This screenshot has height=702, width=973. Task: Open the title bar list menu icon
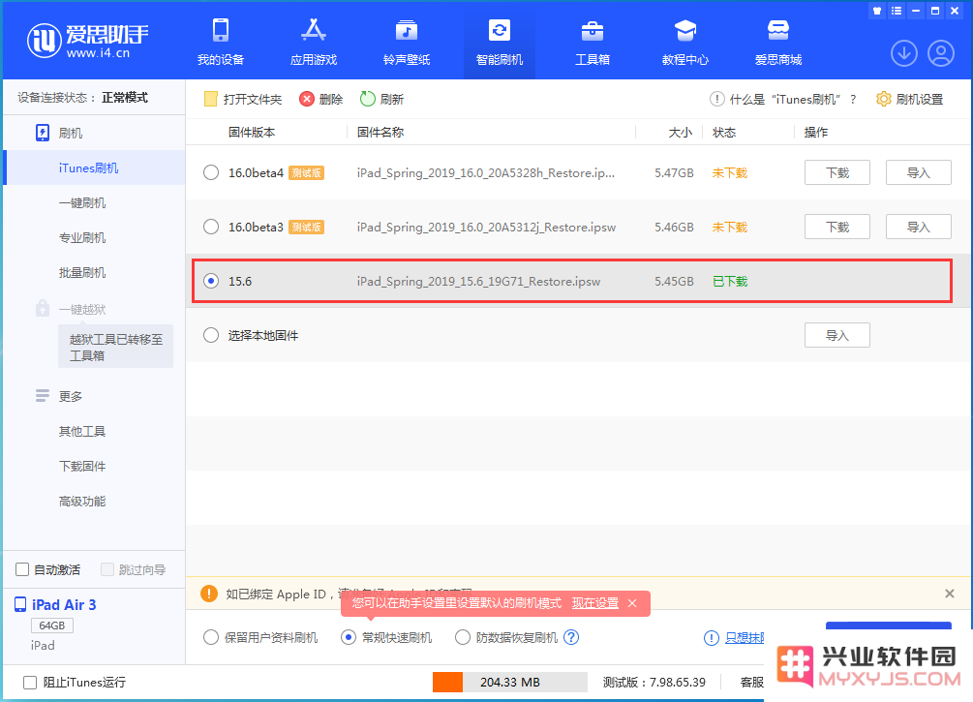click(897, 11)
